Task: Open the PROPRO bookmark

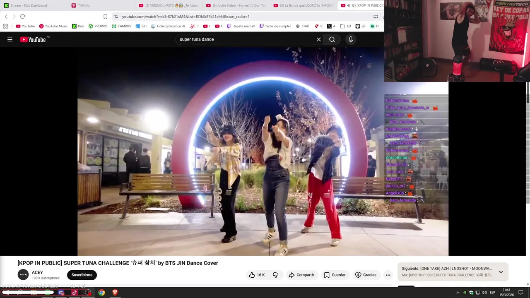Action: click(98, 26)
